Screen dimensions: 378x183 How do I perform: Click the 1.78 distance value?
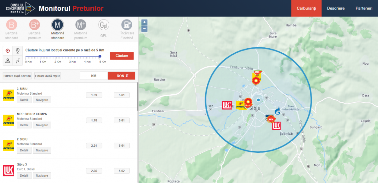94,120
